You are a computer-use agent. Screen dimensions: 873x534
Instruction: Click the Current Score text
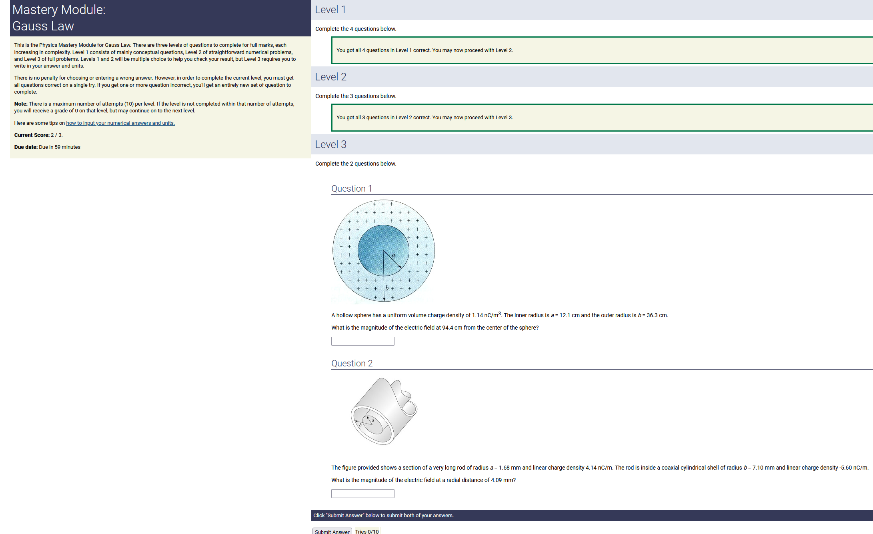38,135
